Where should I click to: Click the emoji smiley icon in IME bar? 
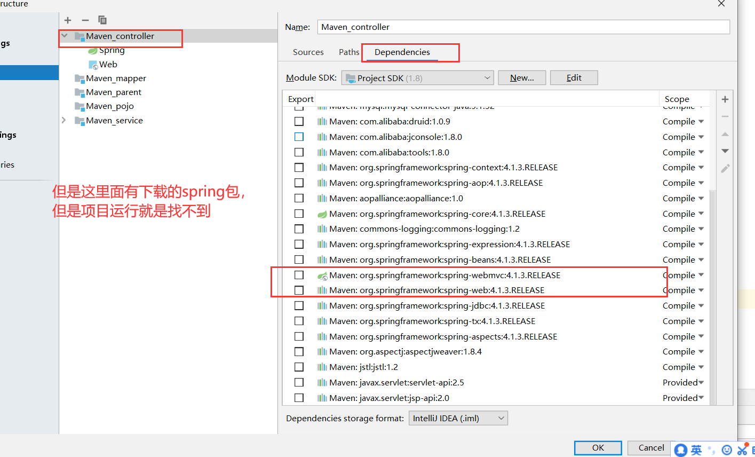tap(727, 450)
